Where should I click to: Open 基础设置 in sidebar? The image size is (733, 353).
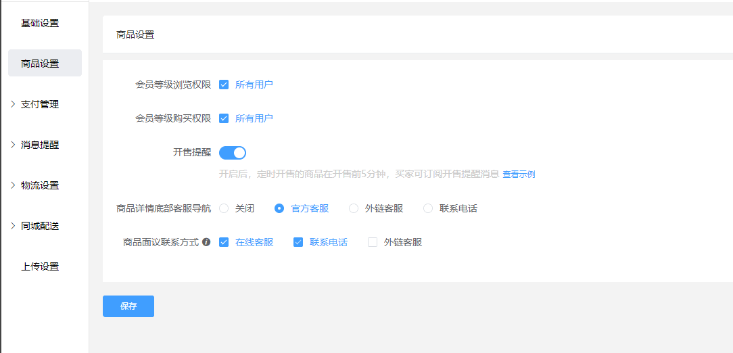(x=40, y=24)
